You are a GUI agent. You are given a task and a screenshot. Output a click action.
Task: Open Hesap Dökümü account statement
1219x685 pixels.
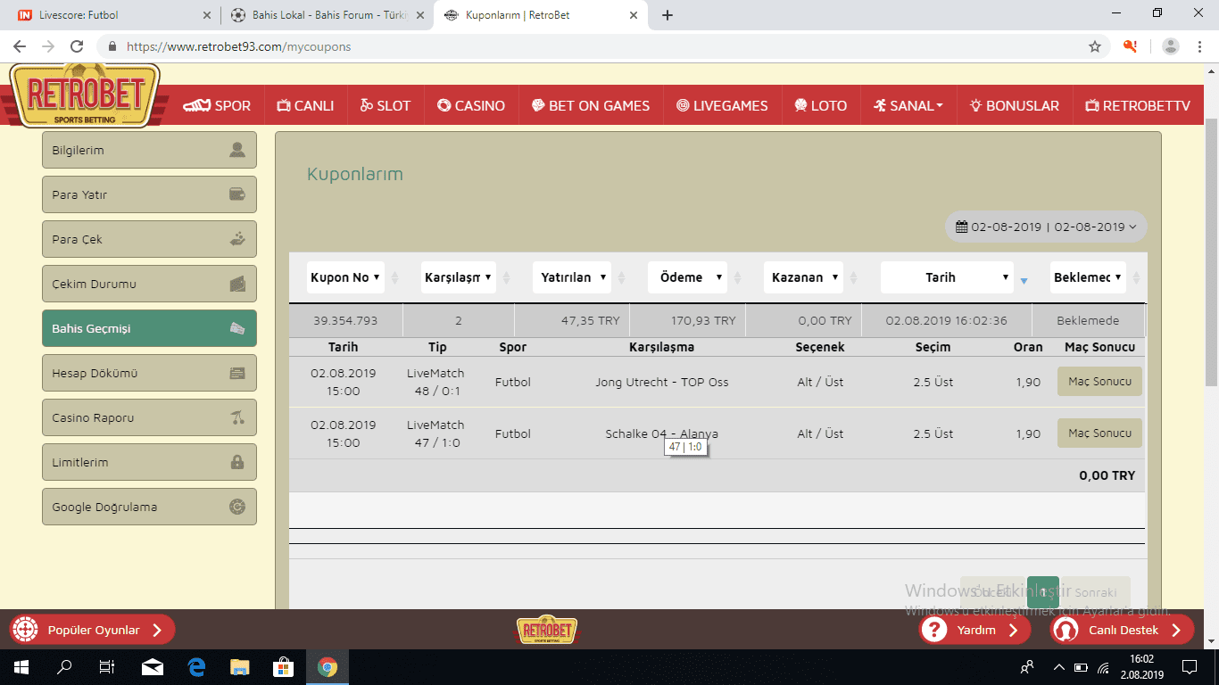(x=149, y=373)
